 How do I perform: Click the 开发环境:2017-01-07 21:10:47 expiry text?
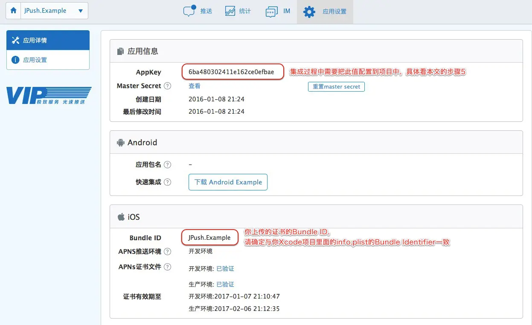coord(234,296)
